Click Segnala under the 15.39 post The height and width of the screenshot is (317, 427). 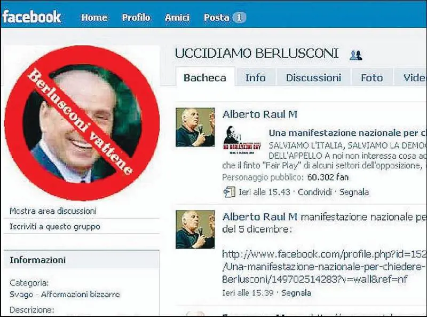click(x=296, y=293)
